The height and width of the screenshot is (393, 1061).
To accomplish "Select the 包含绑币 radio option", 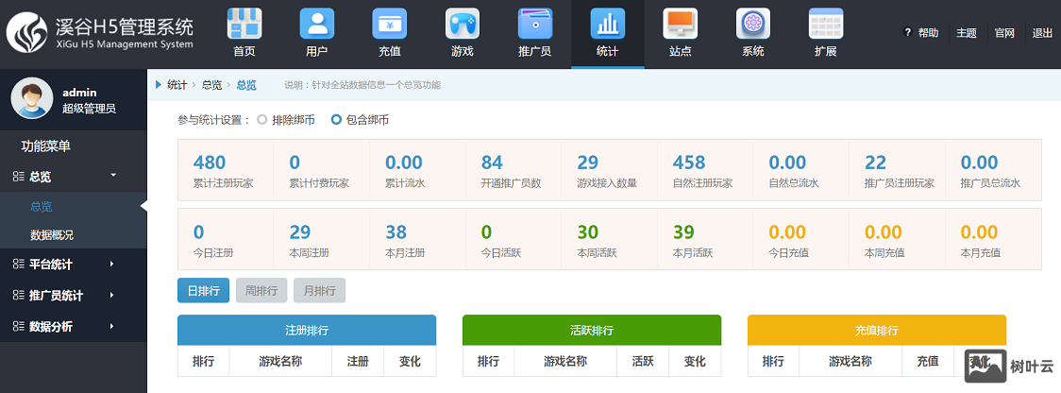I will point(336,120).
